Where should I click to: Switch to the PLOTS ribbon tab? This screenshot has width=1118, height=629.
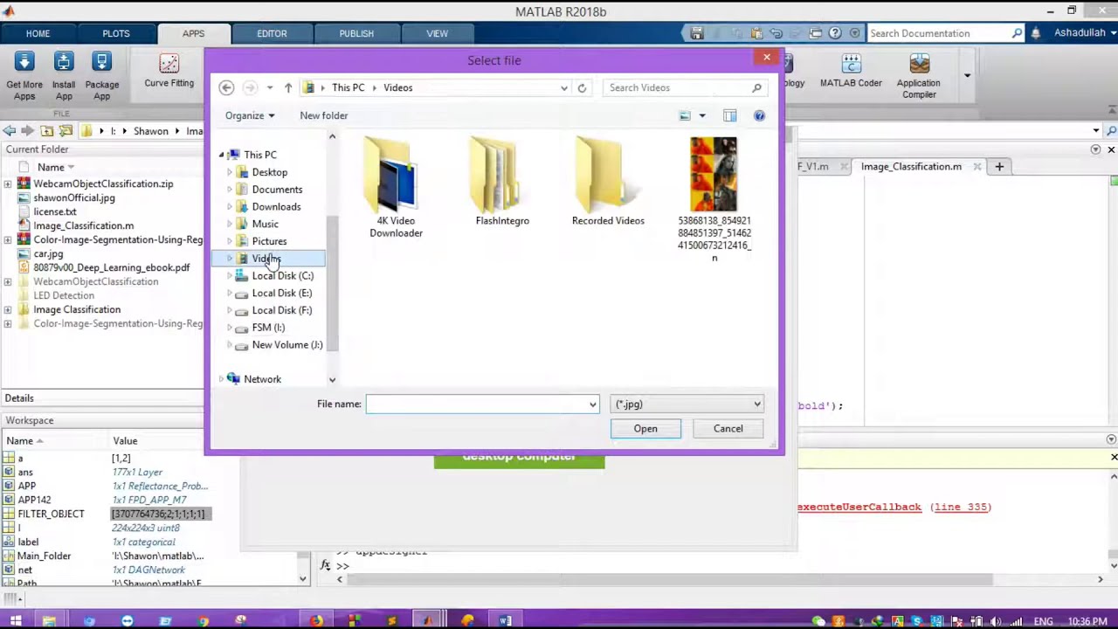point(116,33)
